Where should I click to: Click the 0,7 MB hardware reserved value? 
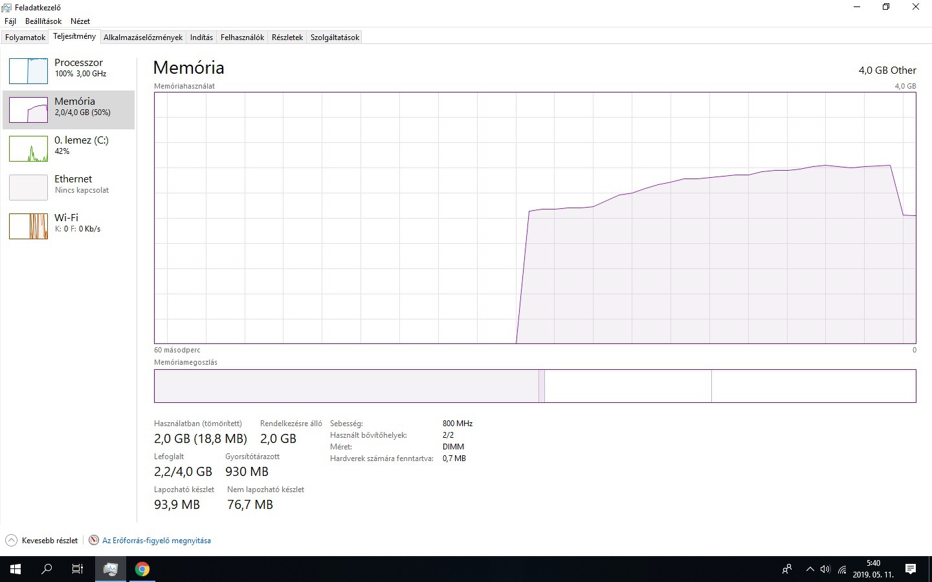(454, 458)
